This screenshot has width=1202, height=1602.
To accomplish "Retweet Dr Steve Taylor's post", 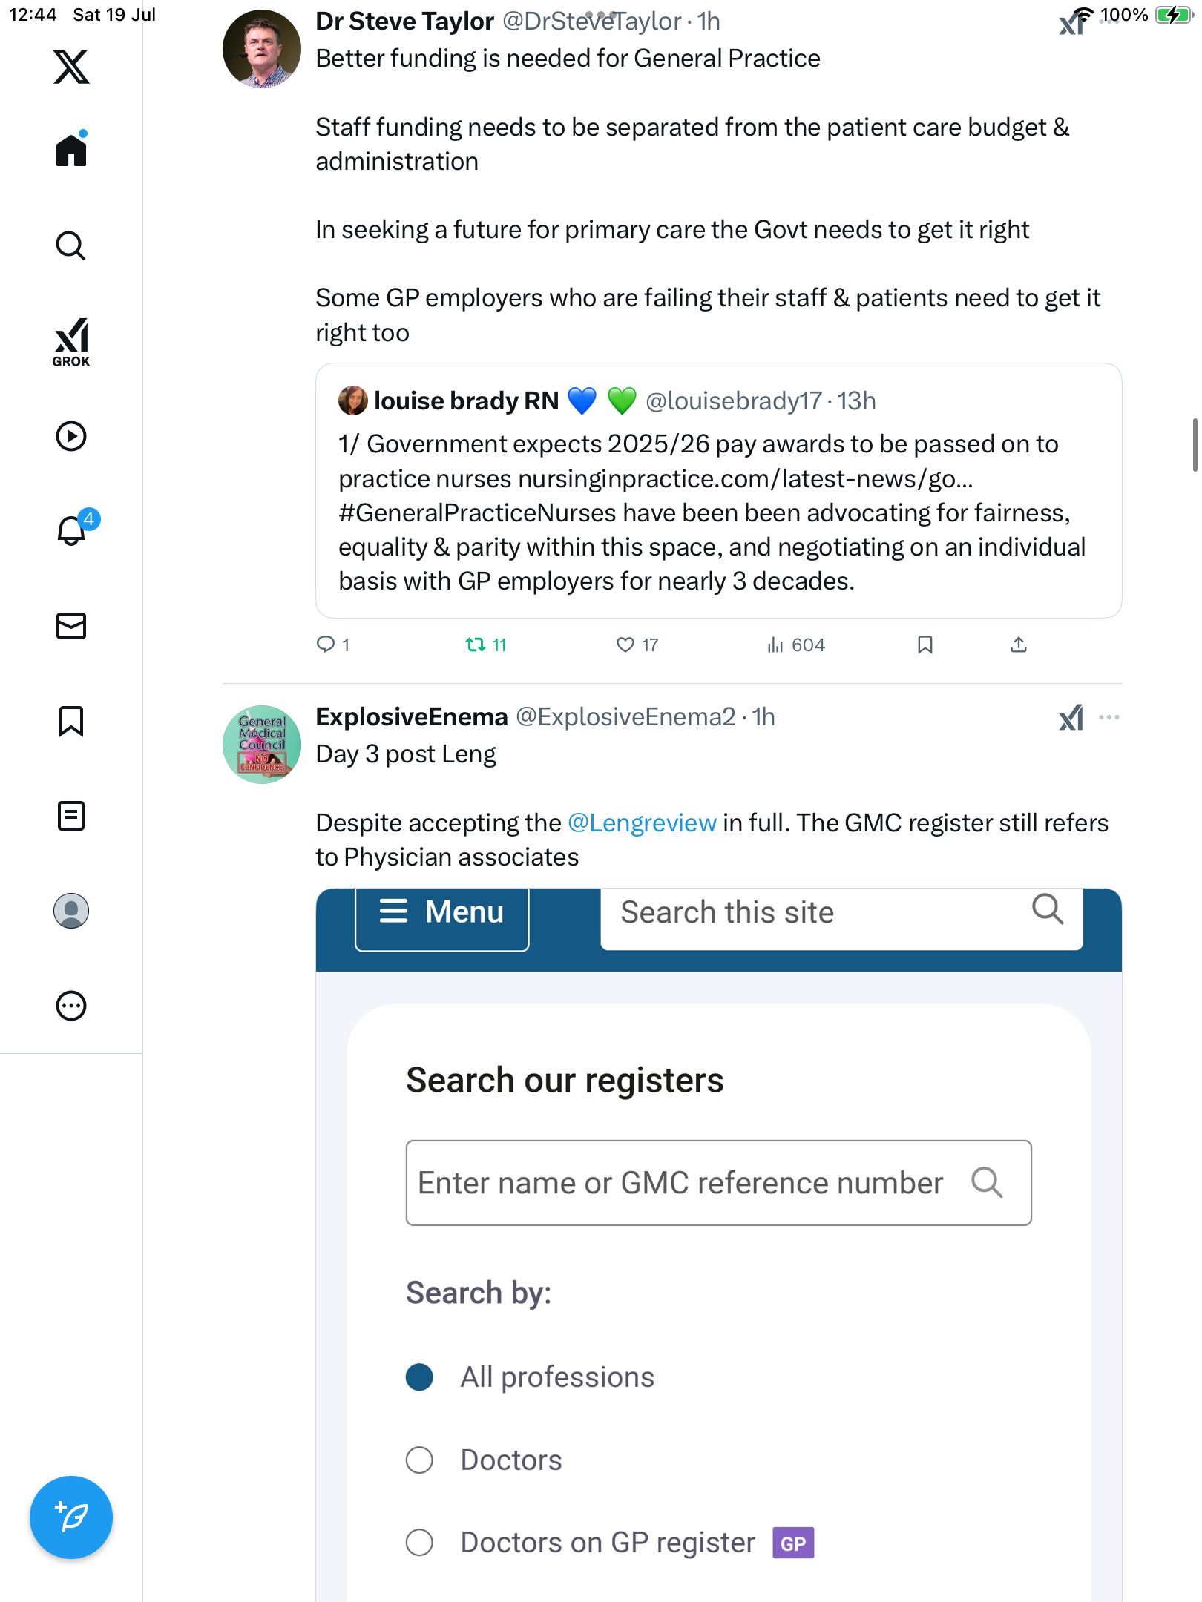I will (x=485, y=645).
